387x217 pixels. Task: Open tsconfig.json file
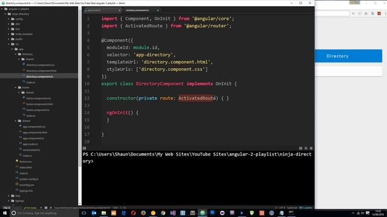pos(27,185)
